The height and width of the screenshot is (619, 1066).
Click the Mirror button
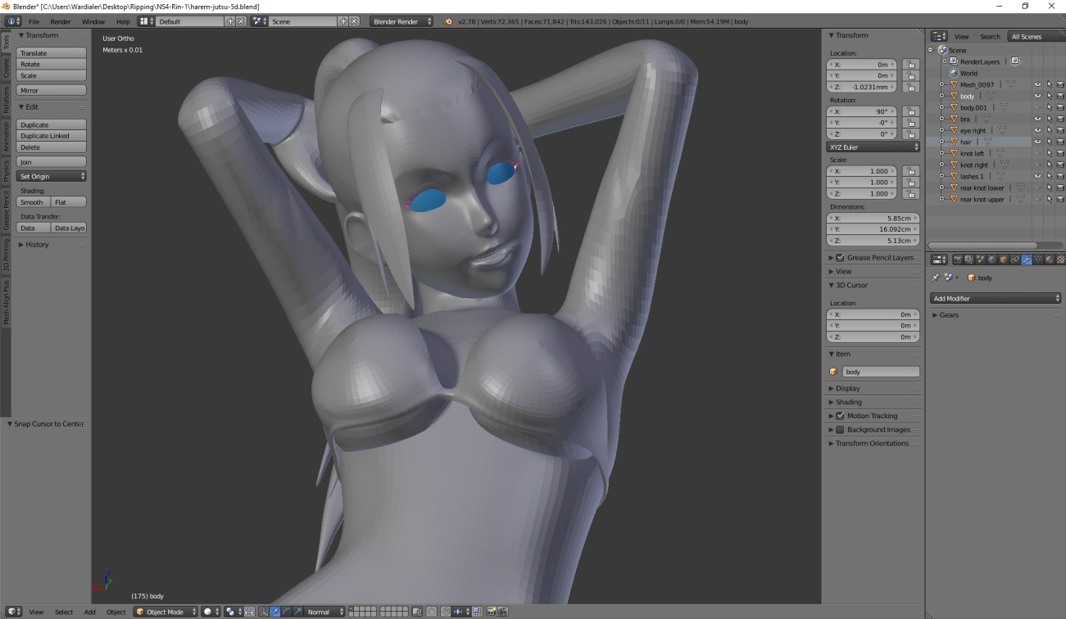52,90
